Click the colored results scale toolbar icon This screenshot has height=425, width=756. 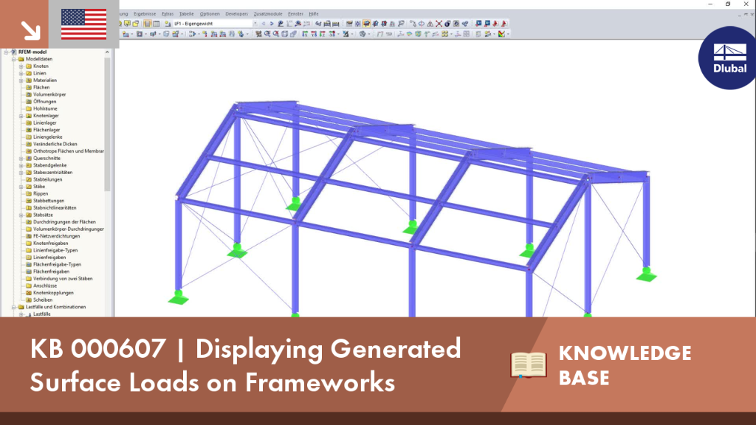pos(502,34)
